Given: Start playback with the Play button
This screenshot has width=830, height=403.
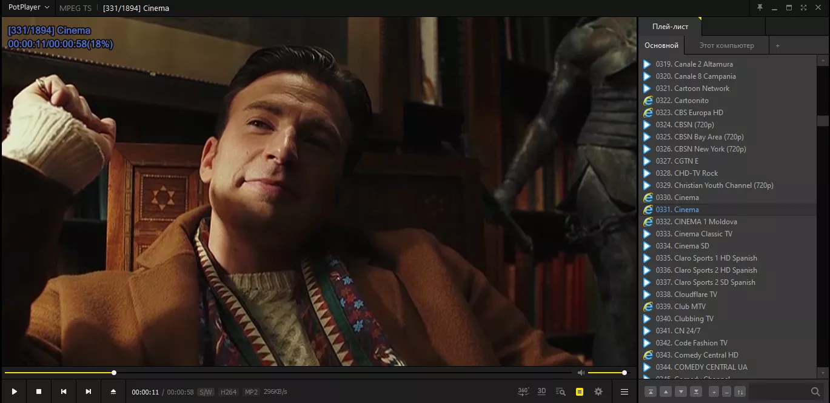Looking at the screenshot, I should click(15, 391).
